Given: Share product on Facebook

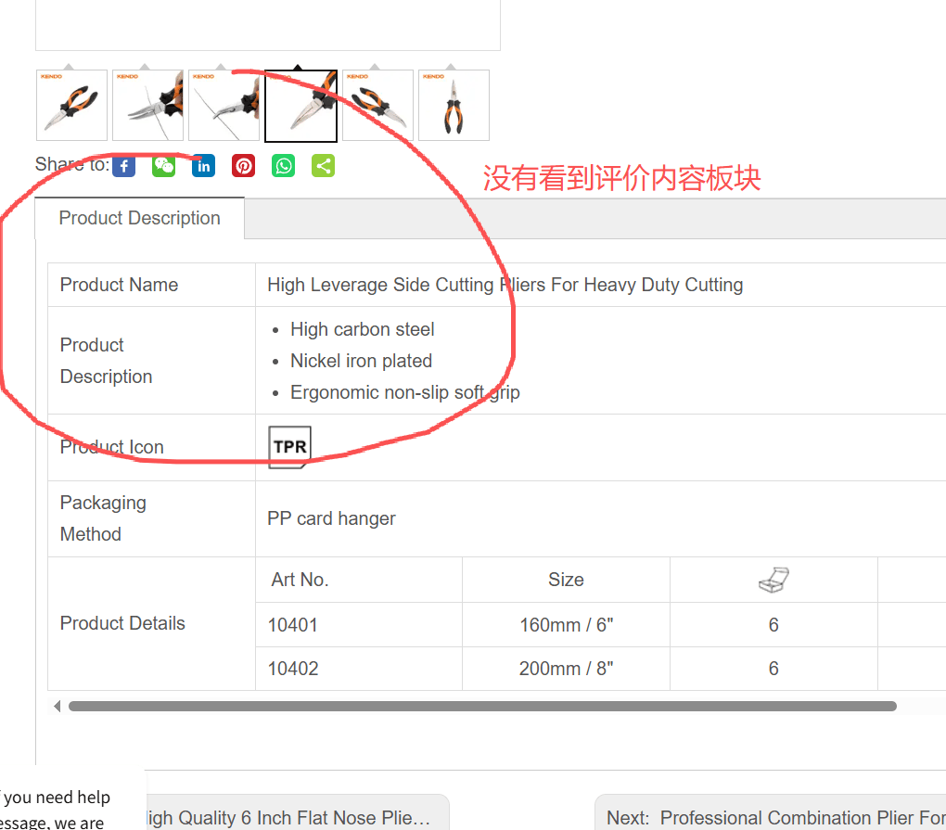Looking at the screenshot, I should pyautogui.click(x=123, y=166).
